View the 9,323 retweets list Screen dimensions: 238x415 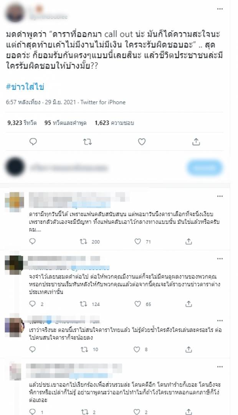click(x=22, y=123)
